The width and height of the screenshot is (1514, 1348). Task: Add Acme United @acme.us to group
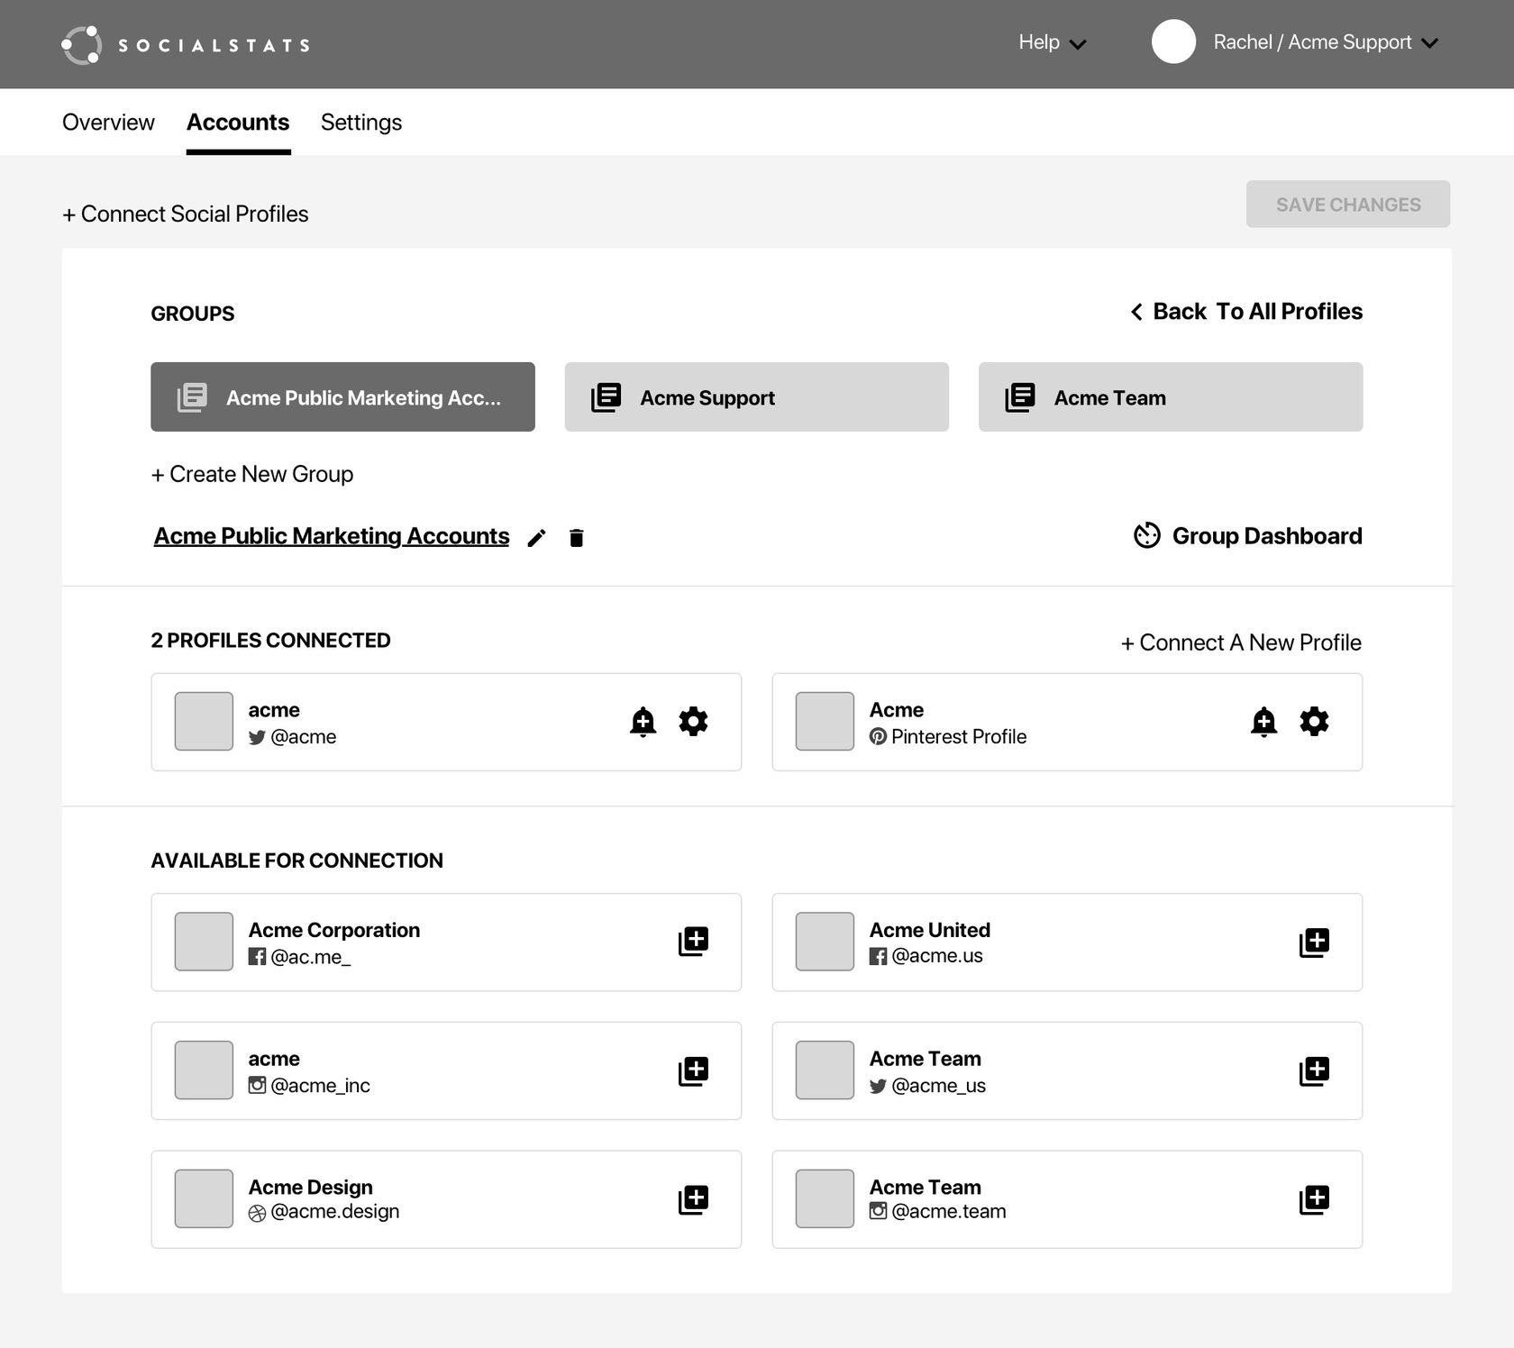pyautogui.click(x=1314, y=943)
